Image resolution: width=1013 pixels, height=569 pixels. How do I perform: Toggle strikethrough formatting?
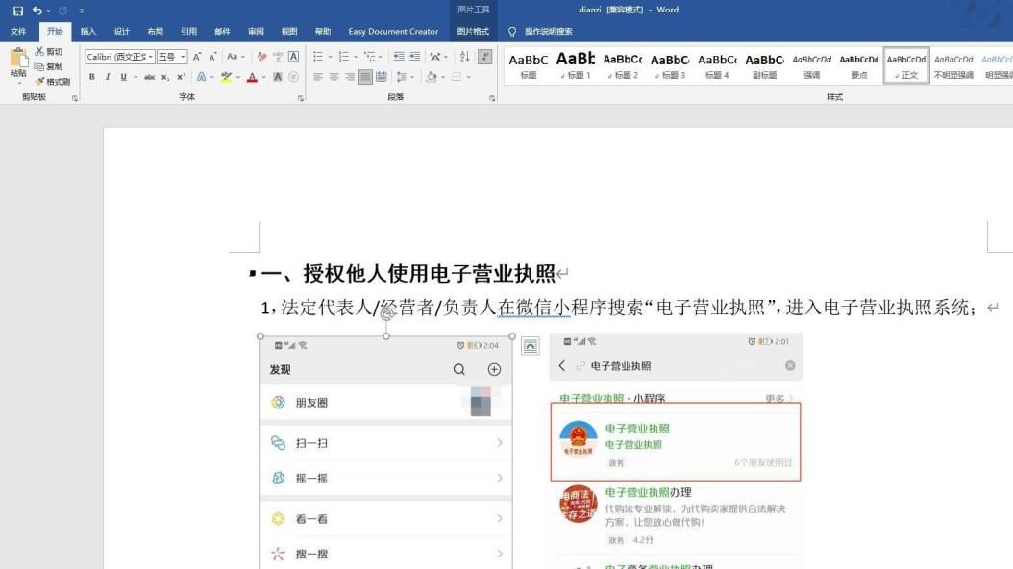click(149, 77)
